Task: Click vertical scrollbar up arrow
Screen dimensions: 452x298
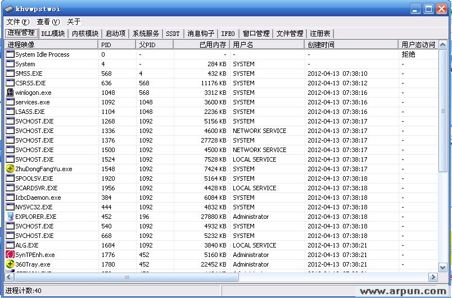Action: (x=443, y=44)
